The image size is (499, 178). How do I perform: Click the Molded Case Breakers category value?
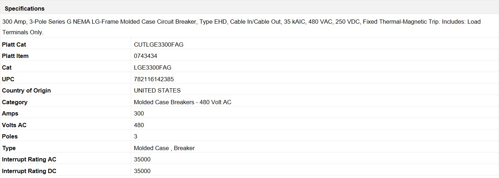[183, 102]
